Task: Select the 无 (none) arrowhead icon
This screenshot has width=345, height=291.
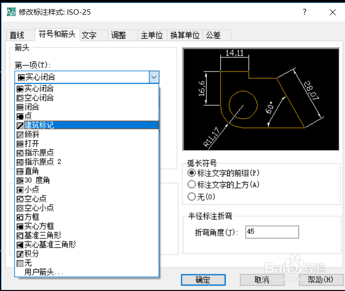Action: click(20, 263)
